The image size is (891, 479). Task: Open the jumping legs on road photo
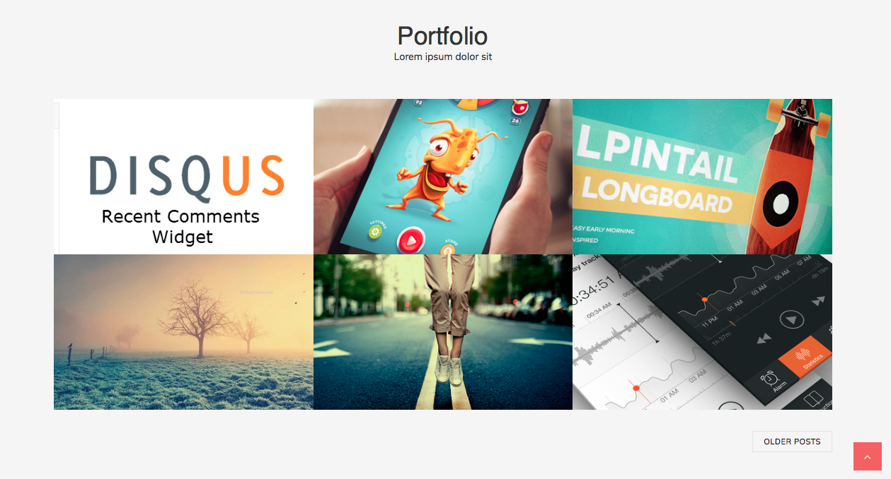pyautogui.click(x=443, y=332)
